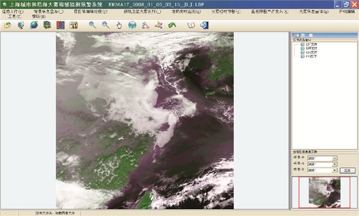The image size is (359, 216).
Task: Click the zoom out magnifier icon
Action: (x=106, y=25)
